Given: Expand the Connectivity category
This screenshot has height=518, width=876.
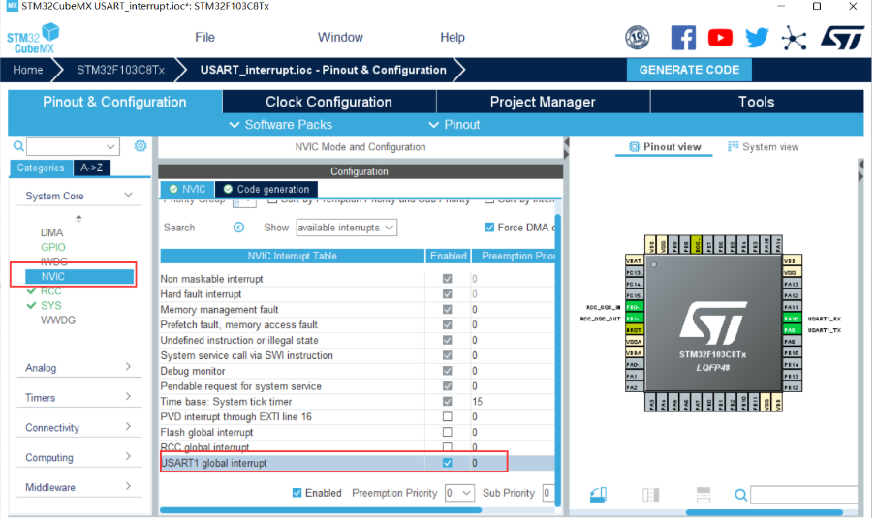Looking at the screenshot, I should pyautogui.click(x=128, y=427).
